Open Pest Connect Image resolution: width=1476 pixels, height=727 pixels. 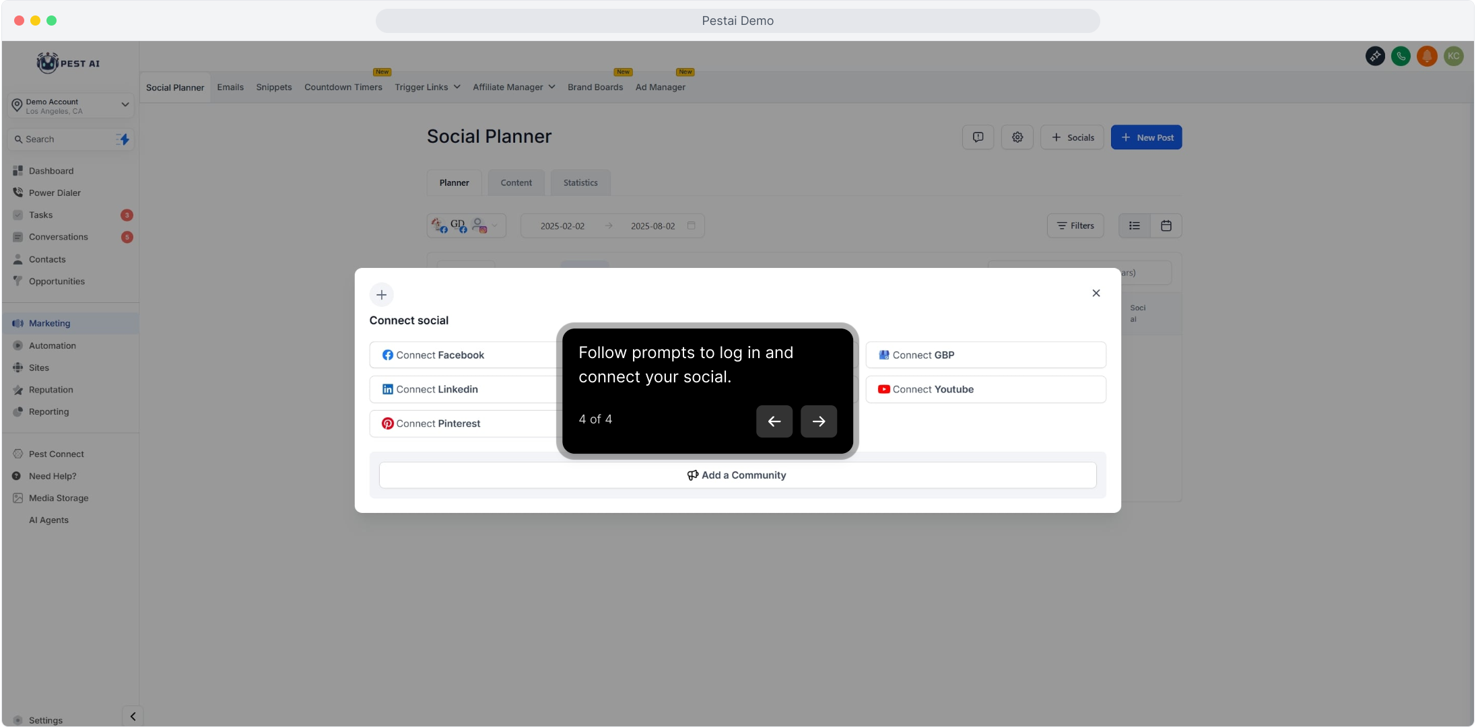coord(56,454)
